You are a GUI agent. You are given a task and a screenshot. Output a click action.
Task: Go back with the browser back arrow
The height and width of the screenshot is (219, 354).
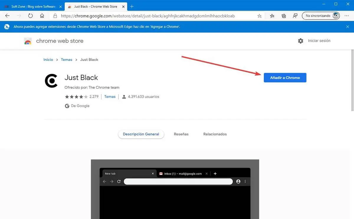pos(7,16)
